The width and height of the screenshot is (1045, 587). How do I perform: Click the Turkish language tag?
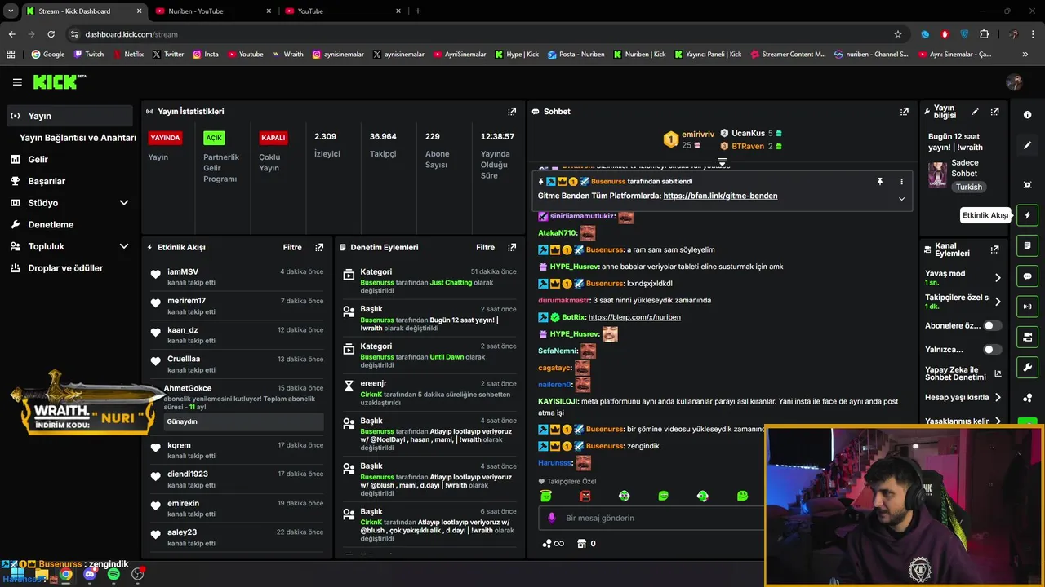pos(969,187)
